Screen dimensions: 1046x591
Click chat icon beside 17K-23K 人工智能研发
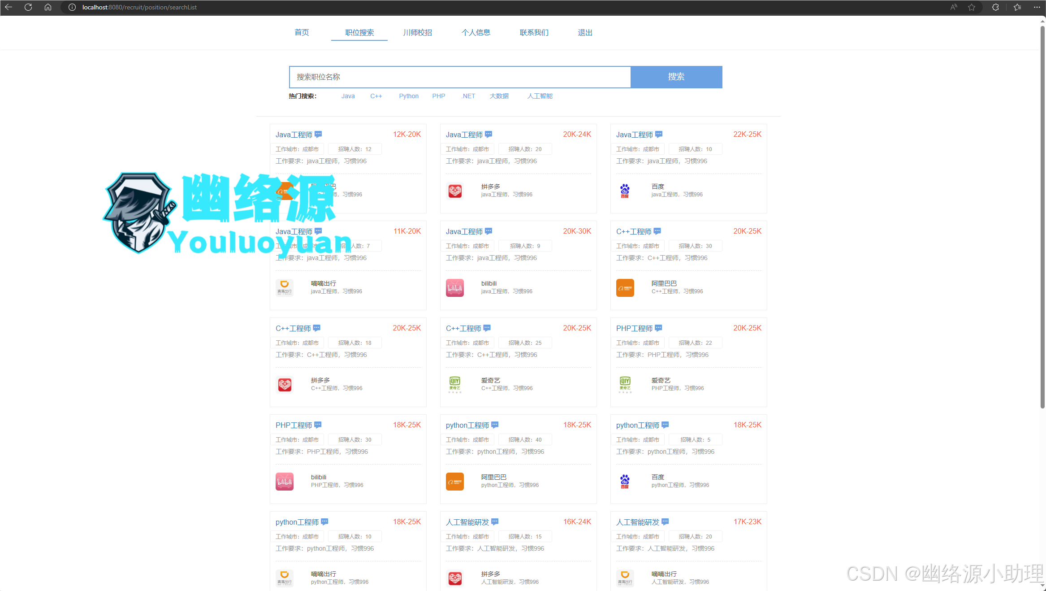(x=665, y=521)
